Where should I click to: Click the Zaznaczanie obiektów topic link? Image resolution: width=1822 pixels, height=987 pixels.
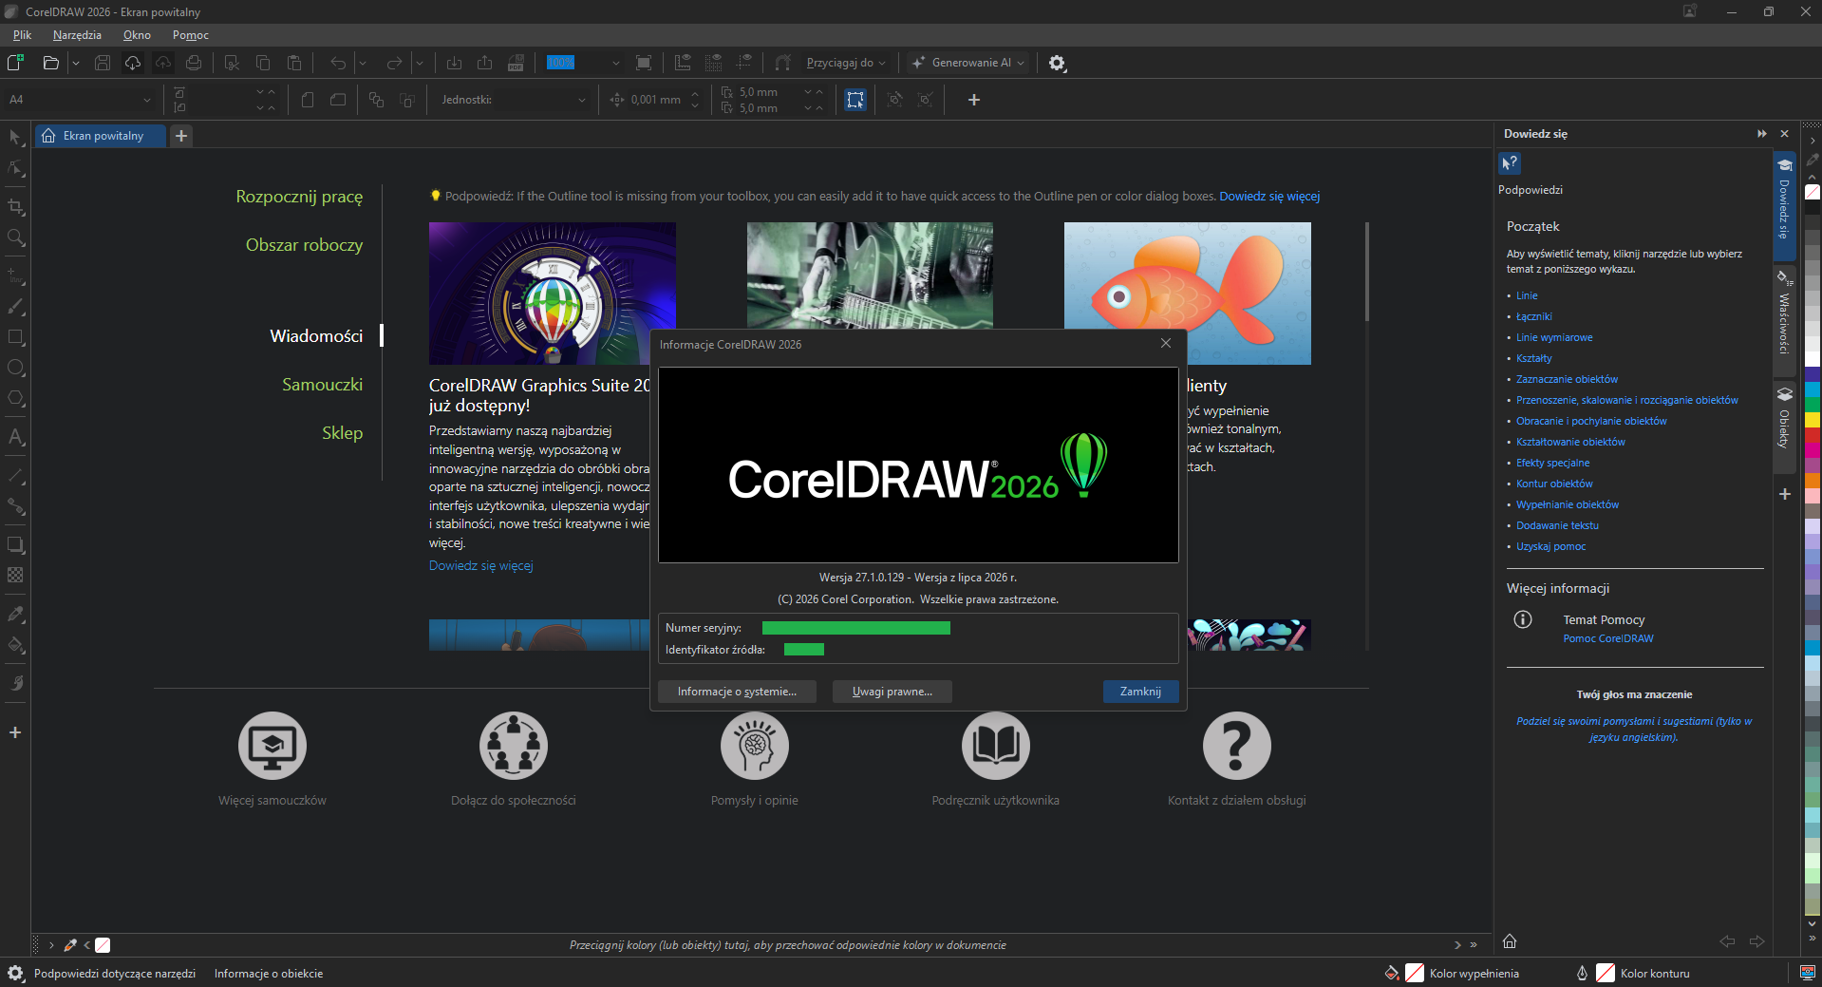click(1567, 379)
